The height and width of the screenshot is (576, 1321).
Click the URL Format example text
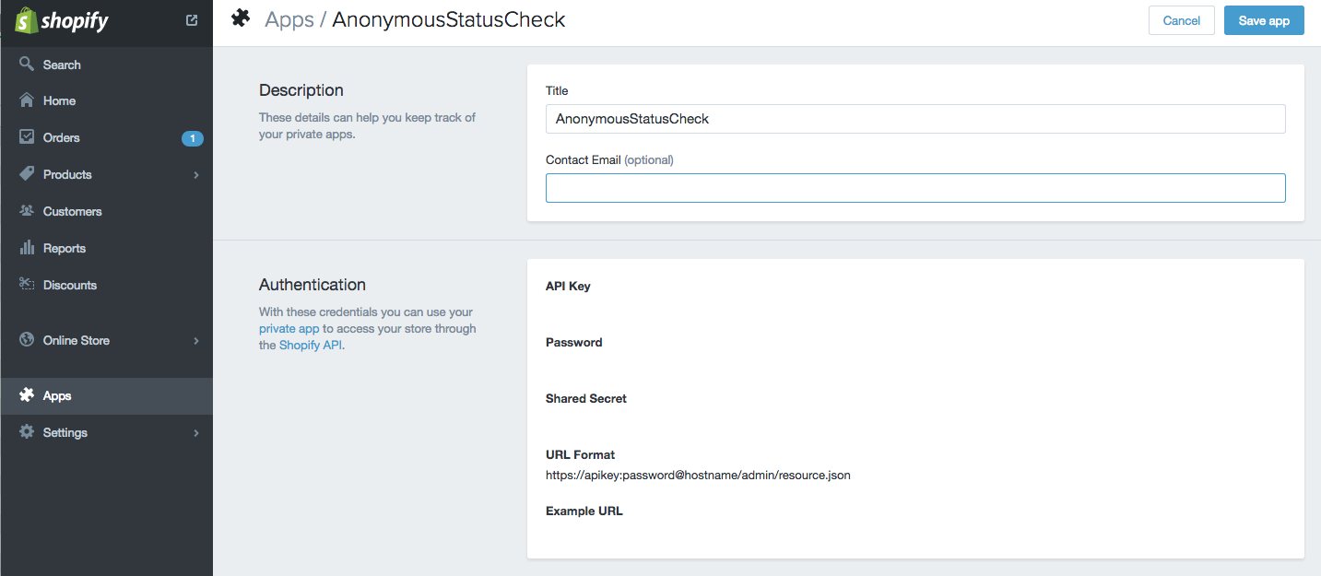(698, 476)
